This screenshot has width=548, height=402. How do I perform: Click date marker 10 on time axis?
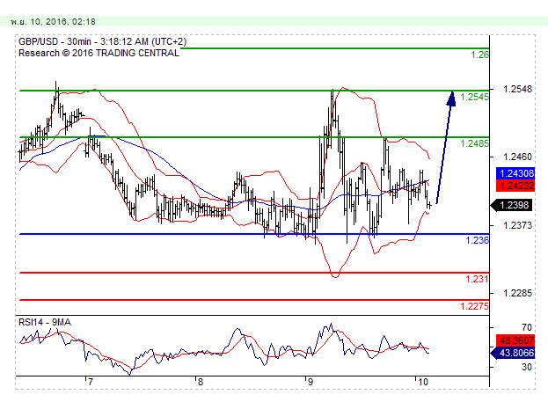coord(423,382)
